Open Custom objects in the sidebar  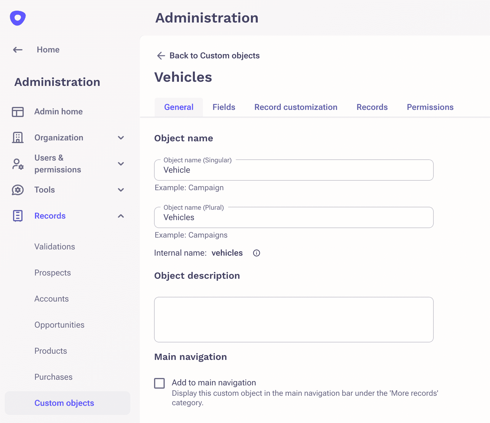click(x=64, y=403)
